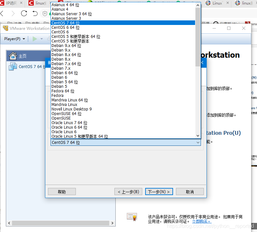The image size is (257, 232).
Task: Click library scroll left arrow
Action: pyautogui.click(x=9, y=223)
